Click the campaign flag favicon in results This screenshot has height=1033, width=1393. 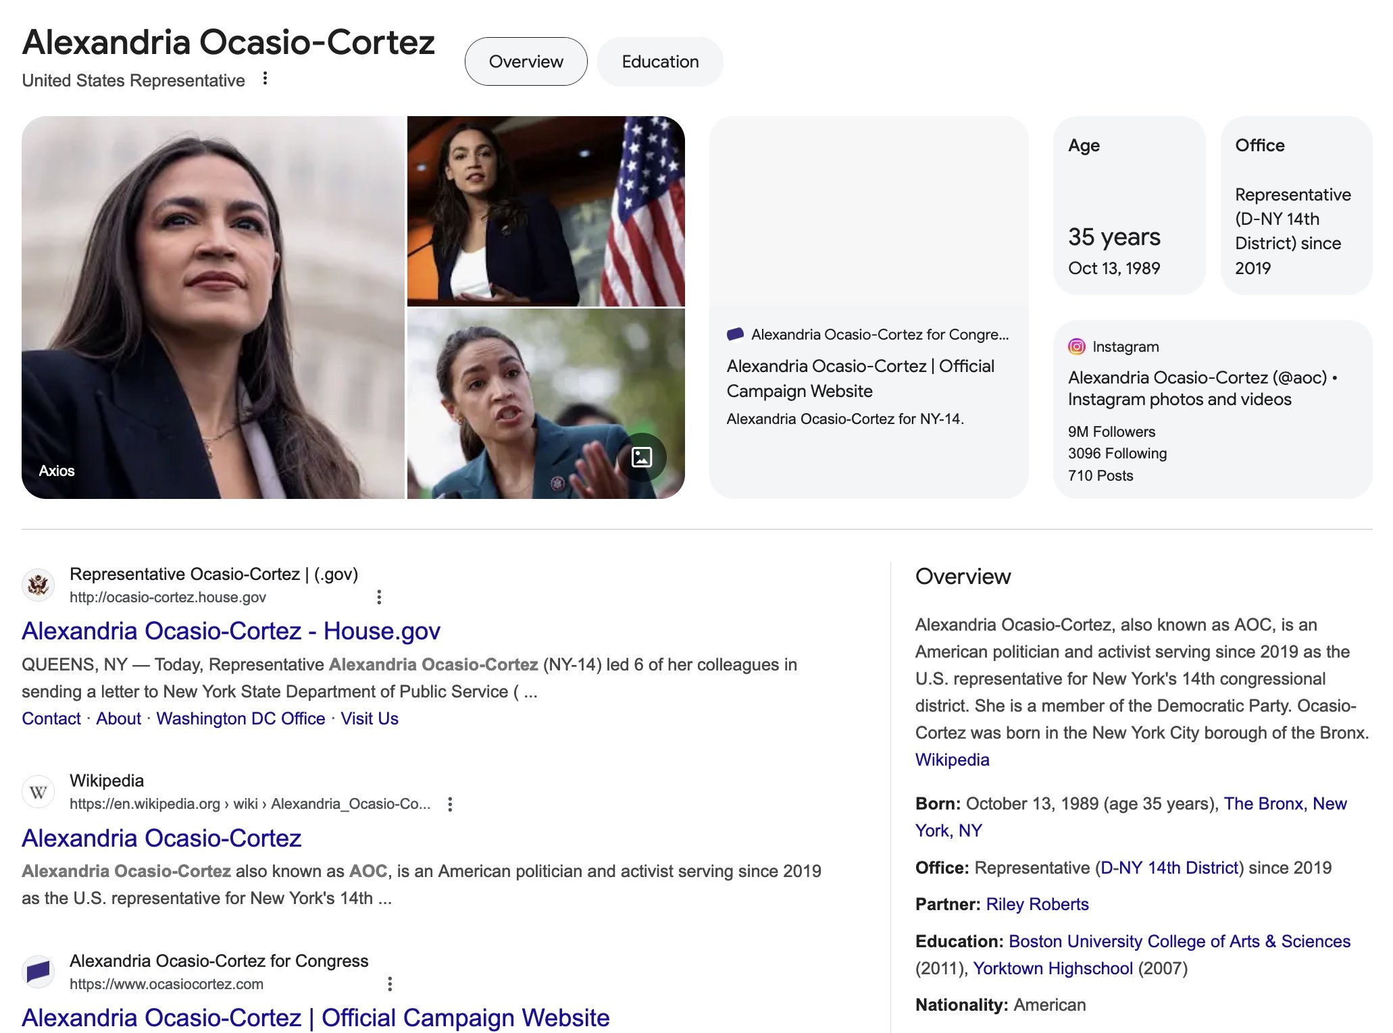[39, 972]
